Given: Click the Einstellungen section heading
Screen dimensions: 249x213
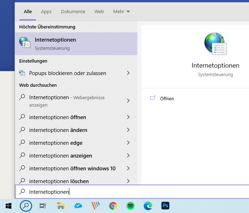Looking at the screenshot, I should 33,61.
